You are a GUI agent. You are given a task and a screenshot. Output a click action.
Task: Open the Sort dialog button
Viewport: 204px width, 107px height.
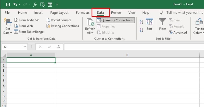(149, 24)
